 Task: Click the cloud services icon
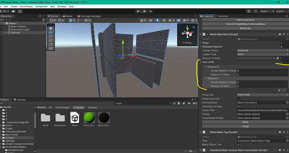(14, 11)
